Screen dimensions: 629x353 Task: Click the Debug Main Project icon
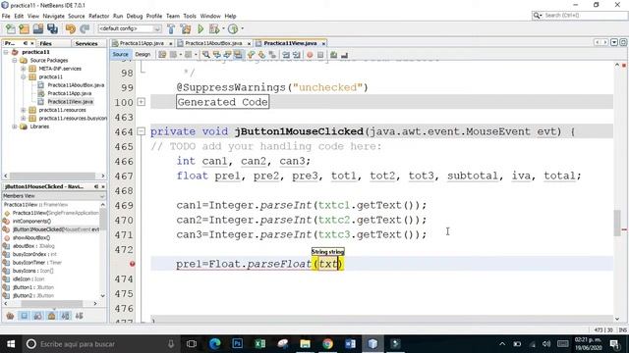pyautogui.click(x=214, y=28)
